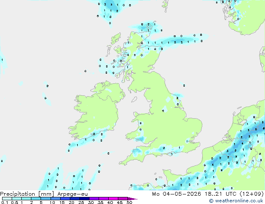This screenshot has height=204, width=265.
Task: Pick the legend swatch between 2 and 5
Action: click(36, 199)
